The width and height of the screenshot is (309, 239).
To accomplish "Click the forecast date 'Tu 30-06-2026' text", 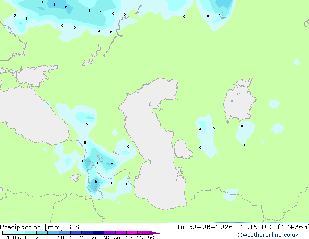I will click(205, 227).
